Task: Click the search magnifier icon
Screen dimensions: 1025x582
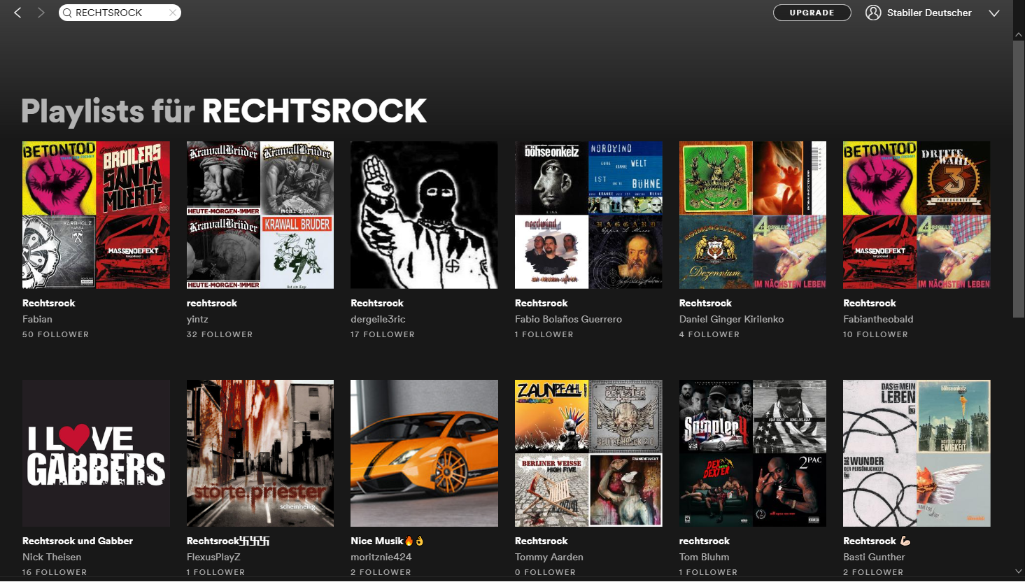Action: (x=68, y=13)
